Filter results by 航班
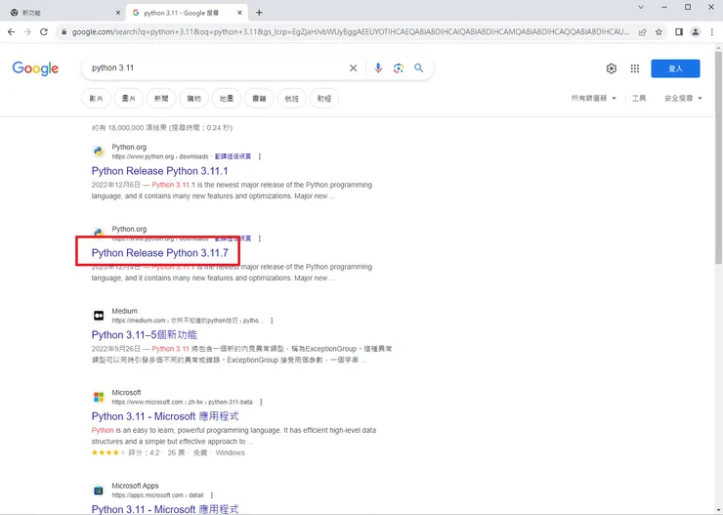Viewport: 723px width, 515px height. pos(291,98)
